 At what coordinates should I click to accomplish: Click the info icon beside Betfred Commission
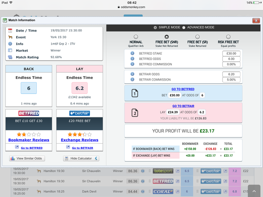(x=132, y=64)
